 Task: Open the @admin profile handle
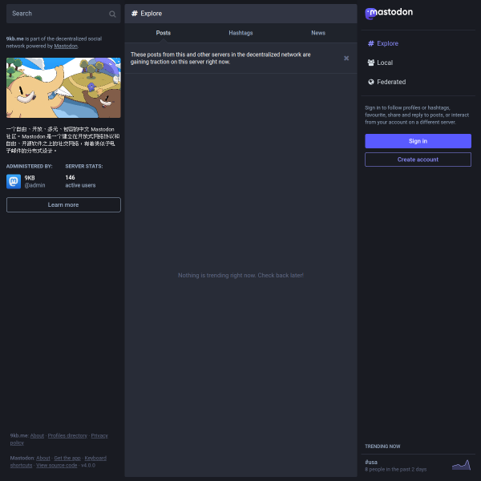pos(34,185)
